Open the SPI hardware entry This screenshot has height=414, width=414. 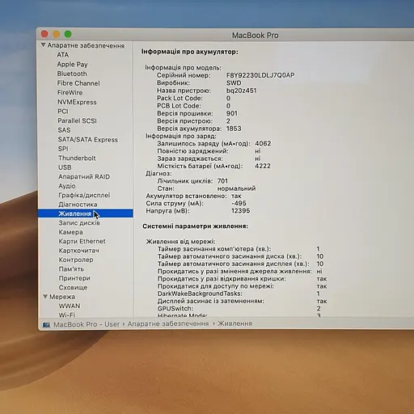point(63,149)
